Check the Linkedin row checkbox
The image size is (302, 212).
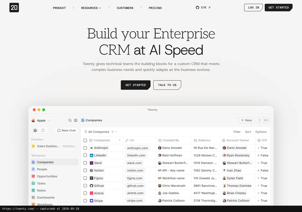[x=85, y=155]
